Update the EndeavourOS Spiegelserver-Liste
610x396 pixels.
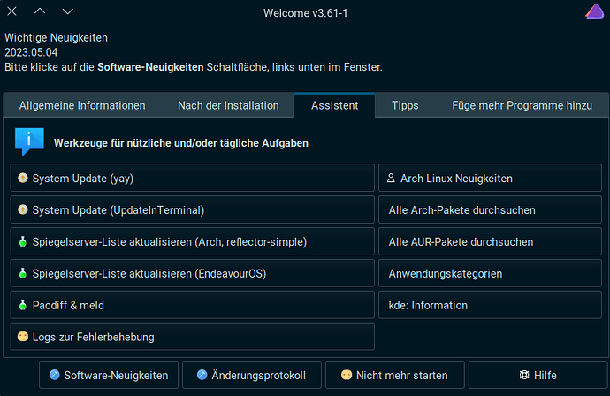[193, 273]
